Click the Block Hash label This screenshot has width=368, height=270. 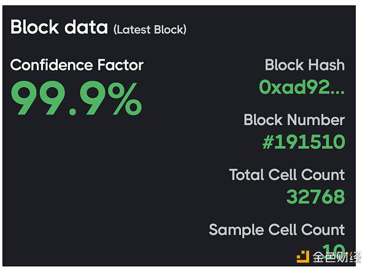305,65
